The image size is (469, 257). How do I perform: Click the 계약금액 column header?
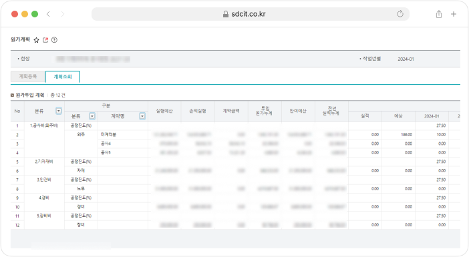pos(231,111)
